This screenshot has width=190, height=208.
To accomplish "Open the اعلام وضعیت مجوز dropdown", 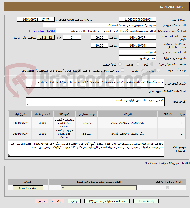I will pyautogui.click(x=99, y=188).
